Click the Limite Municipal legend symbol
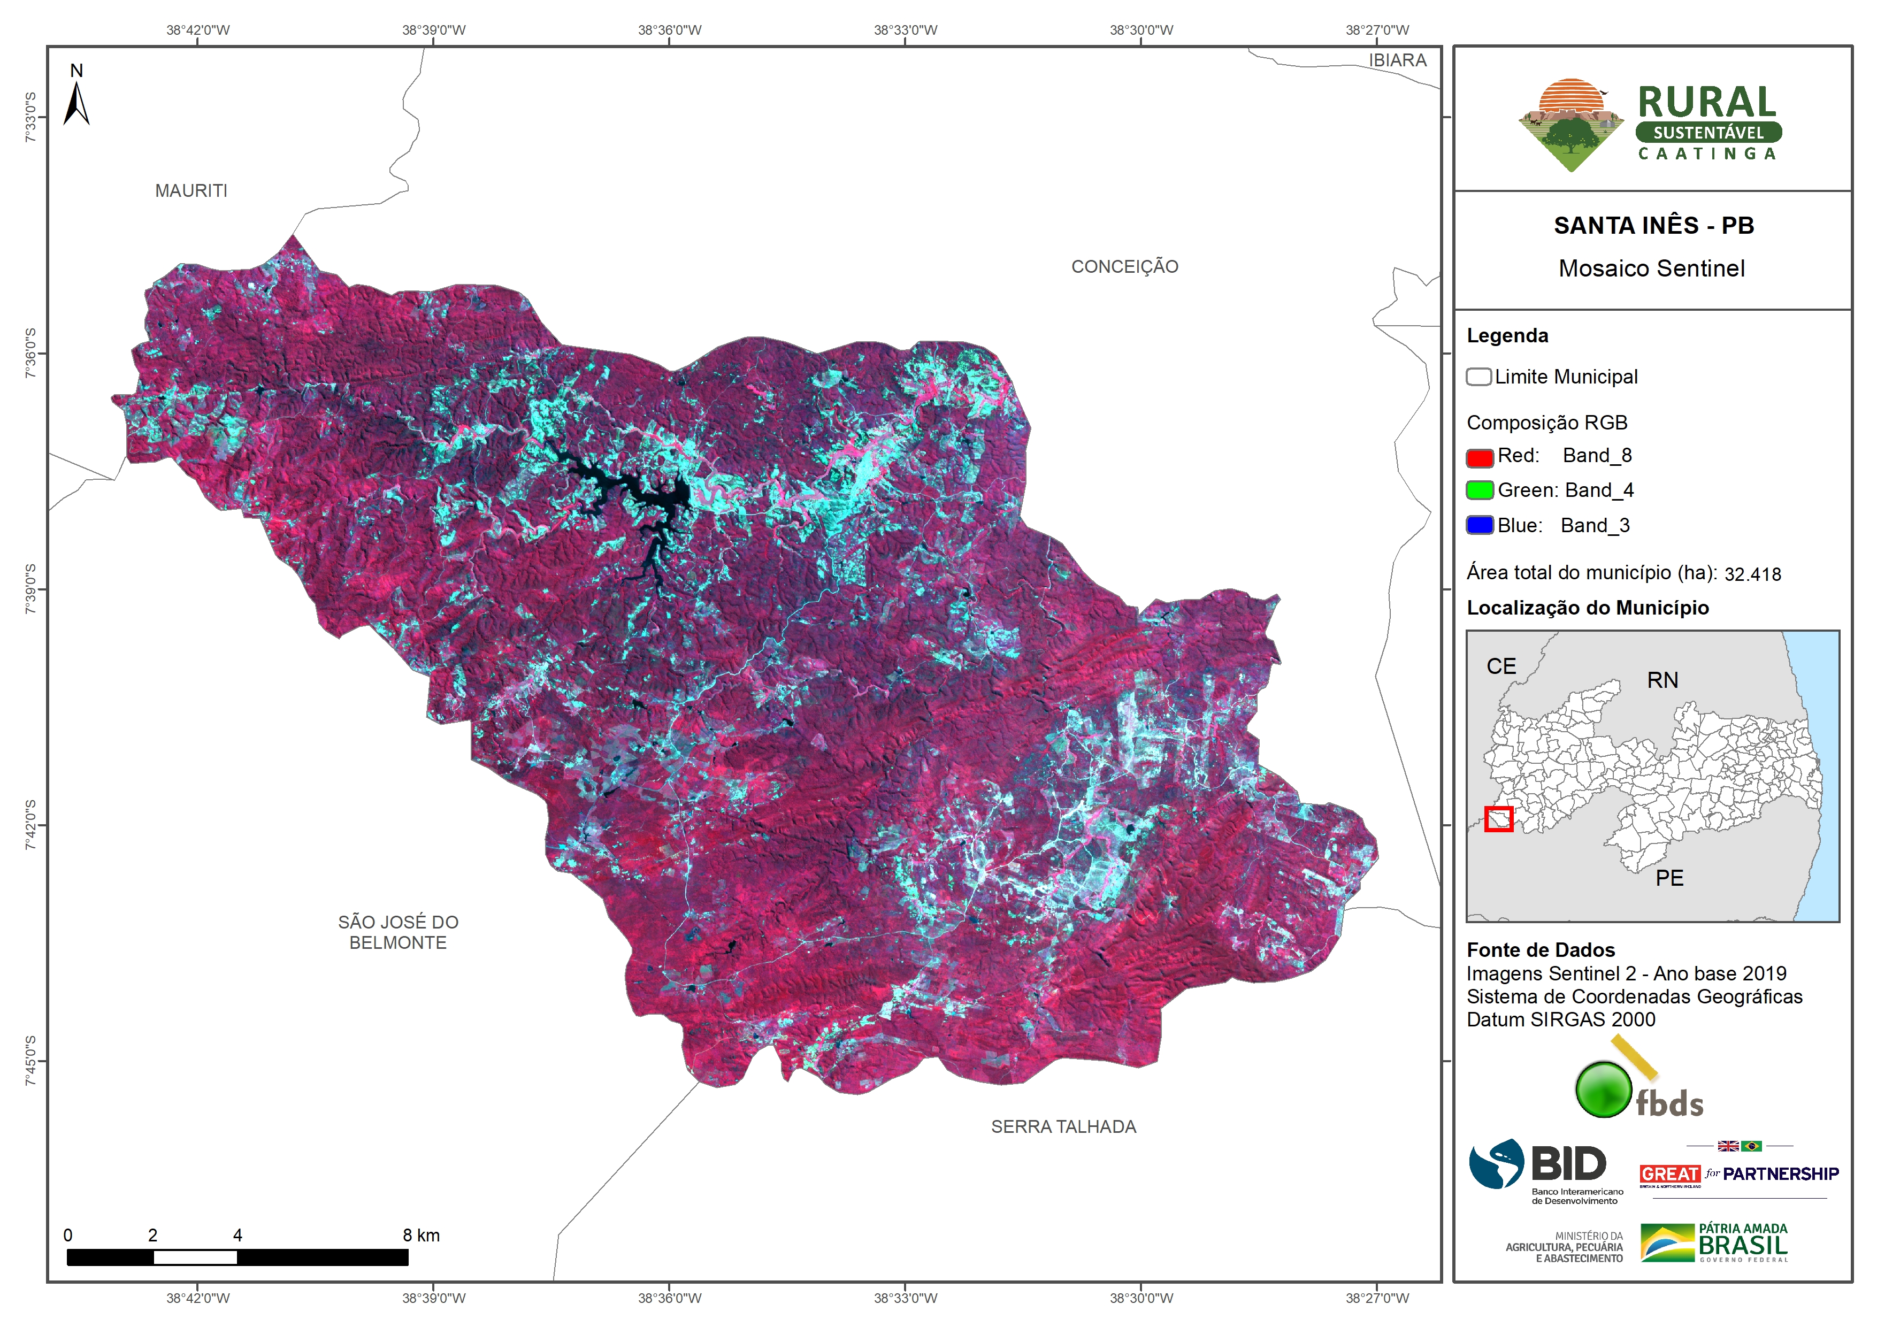Viewport: 1877px width, 1327px height. click(x=1478, y=377)
